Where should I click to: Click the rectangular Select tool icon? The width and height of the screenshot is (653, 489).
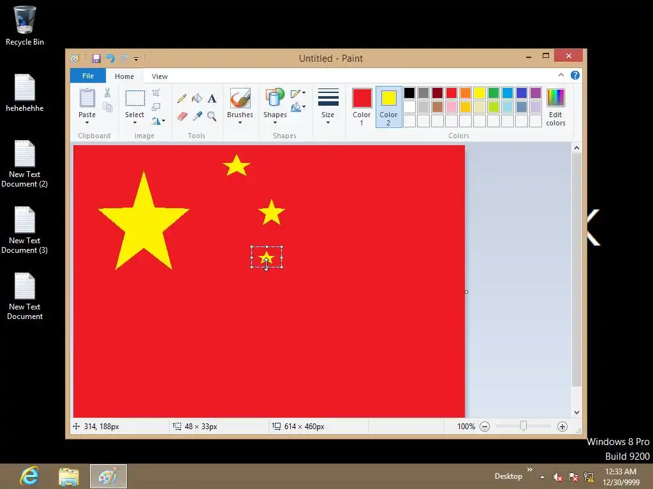click(135, 98)
